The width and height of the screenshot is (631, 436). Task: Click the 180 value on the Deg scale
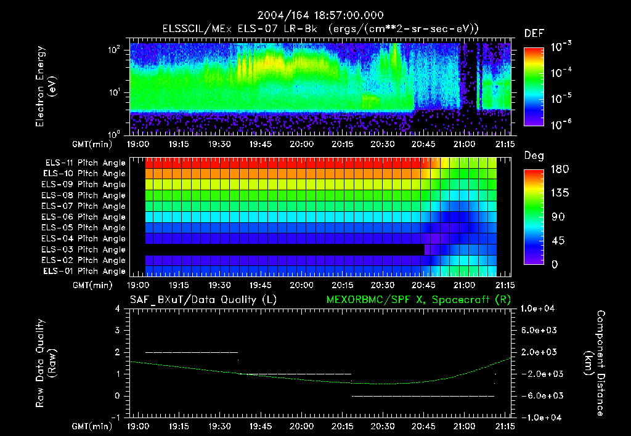pos(560,169)
